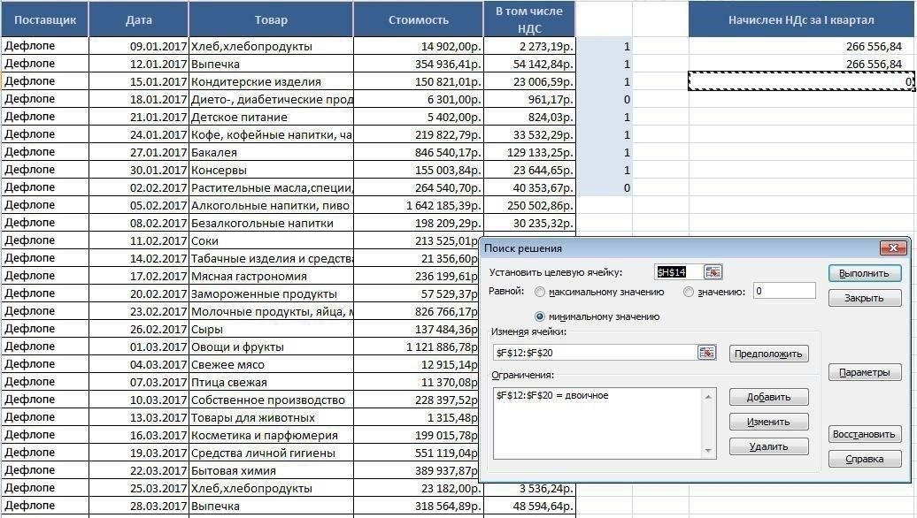Click Изменить to edit constraint
The width and height of the screenshot is (917, 518).
768,422
